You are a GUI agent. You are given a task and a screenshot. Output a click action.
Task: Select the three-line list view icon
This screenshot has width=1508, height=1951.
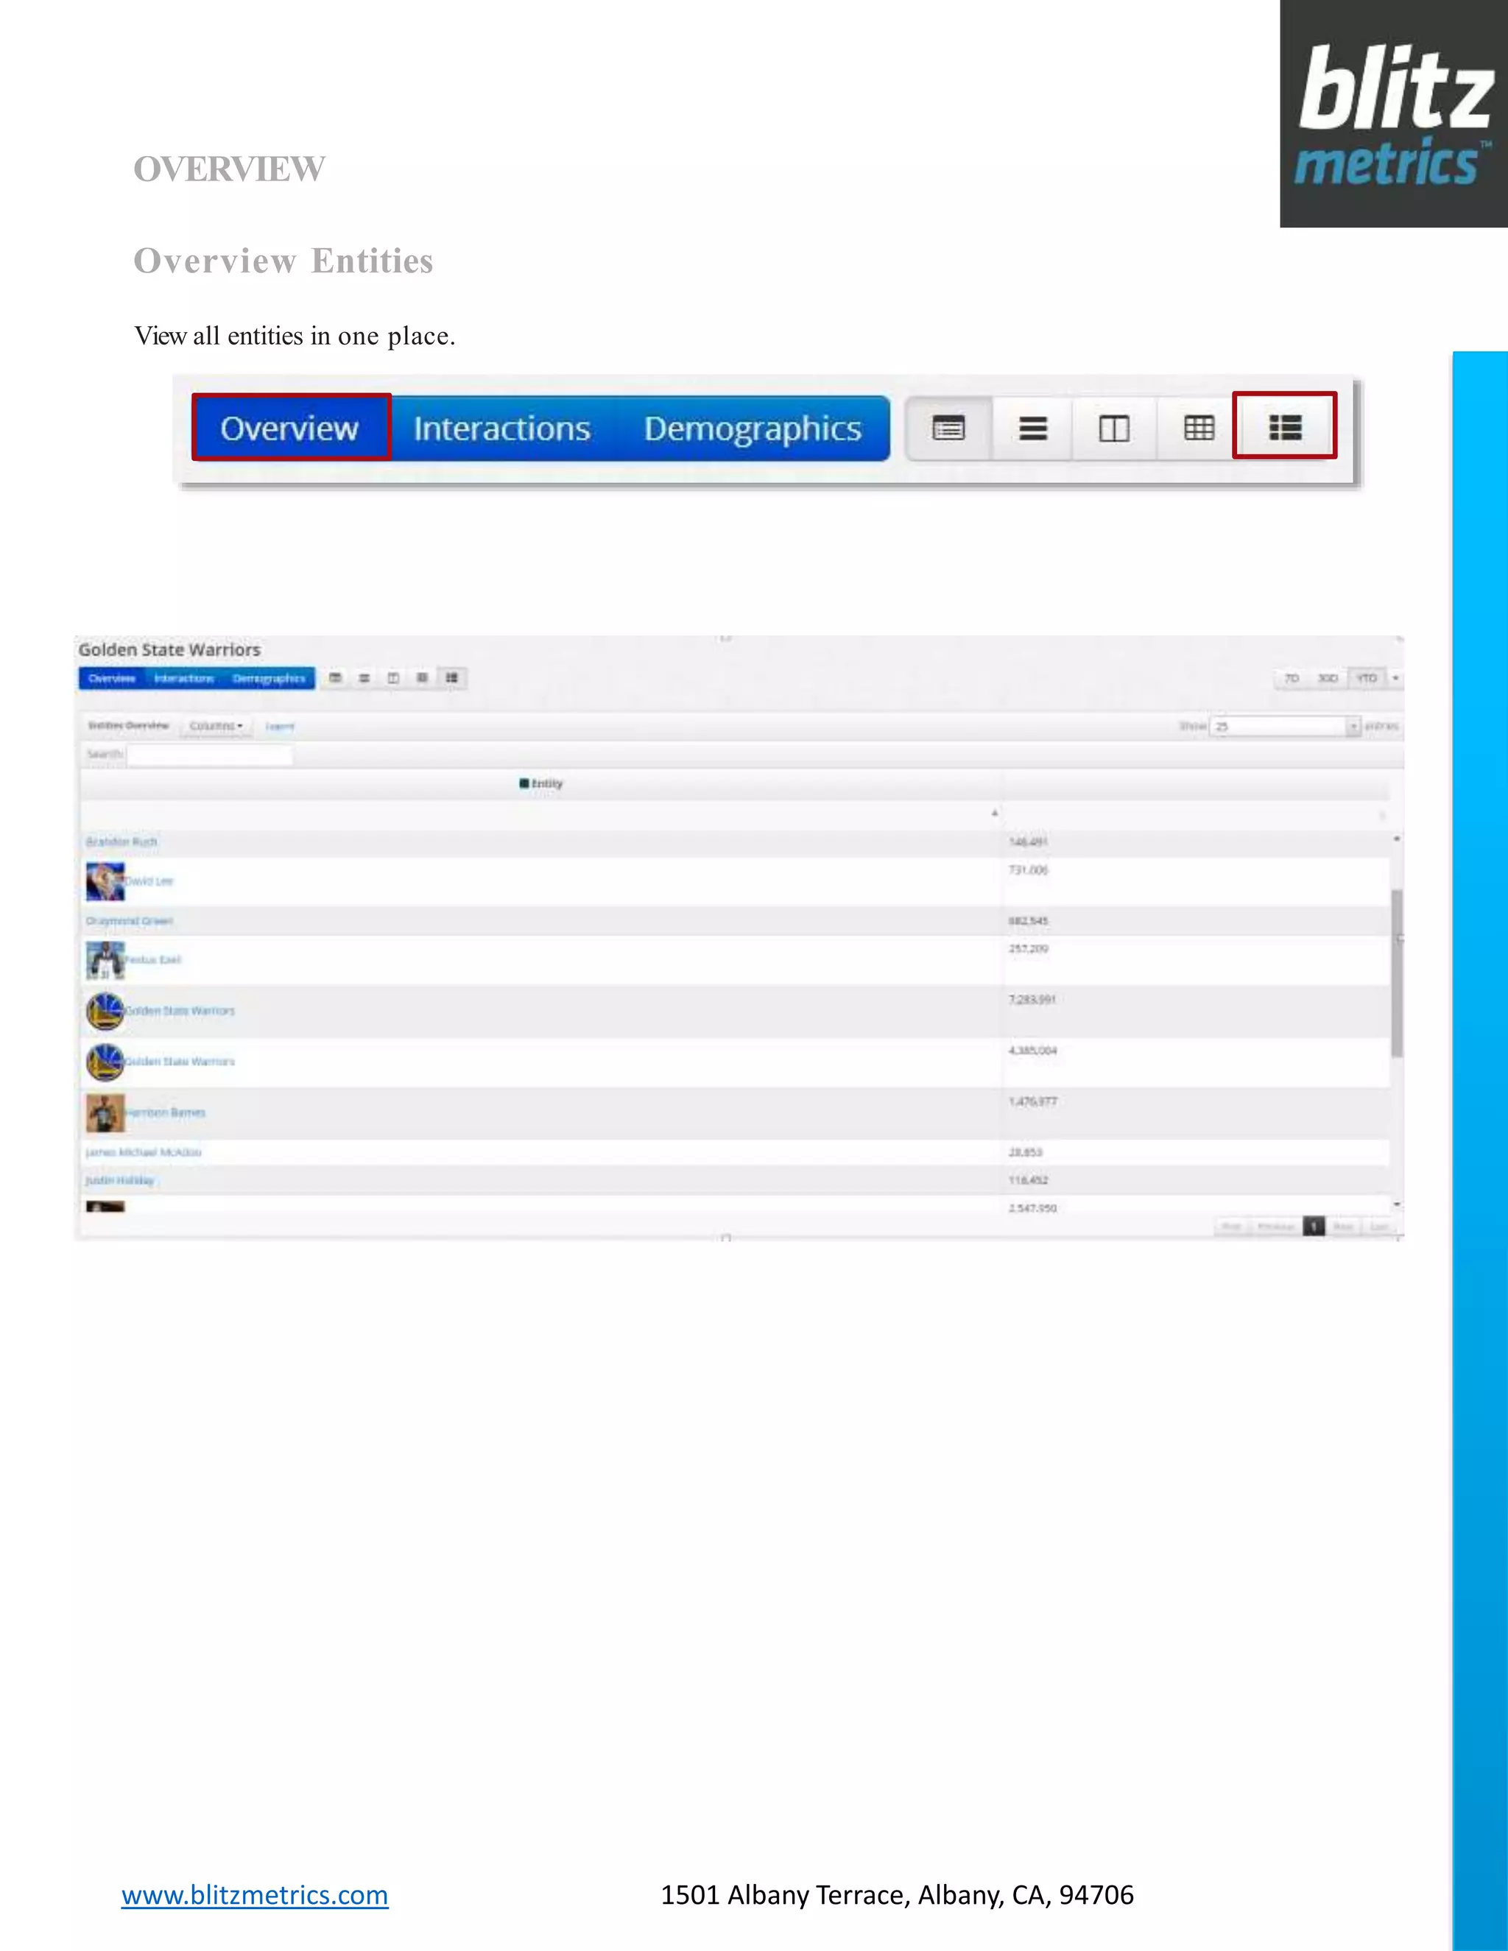click(1033, 428)
